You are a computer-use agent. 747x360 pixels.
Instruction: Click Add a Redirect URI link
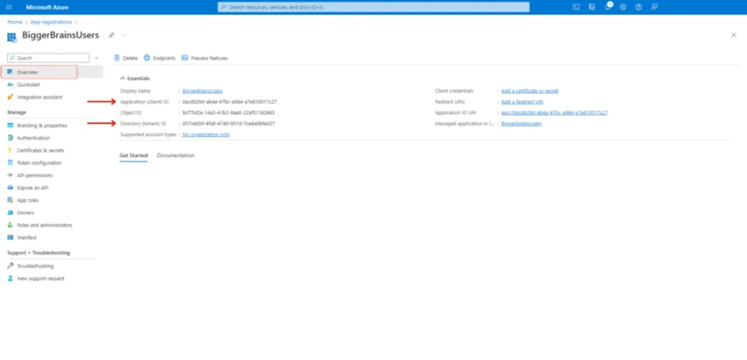click(x=522, y=102)
